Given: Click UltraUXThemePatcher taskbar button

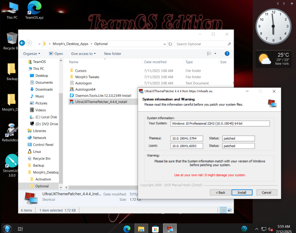Looking at the screenshot, I should coord(170,229).
